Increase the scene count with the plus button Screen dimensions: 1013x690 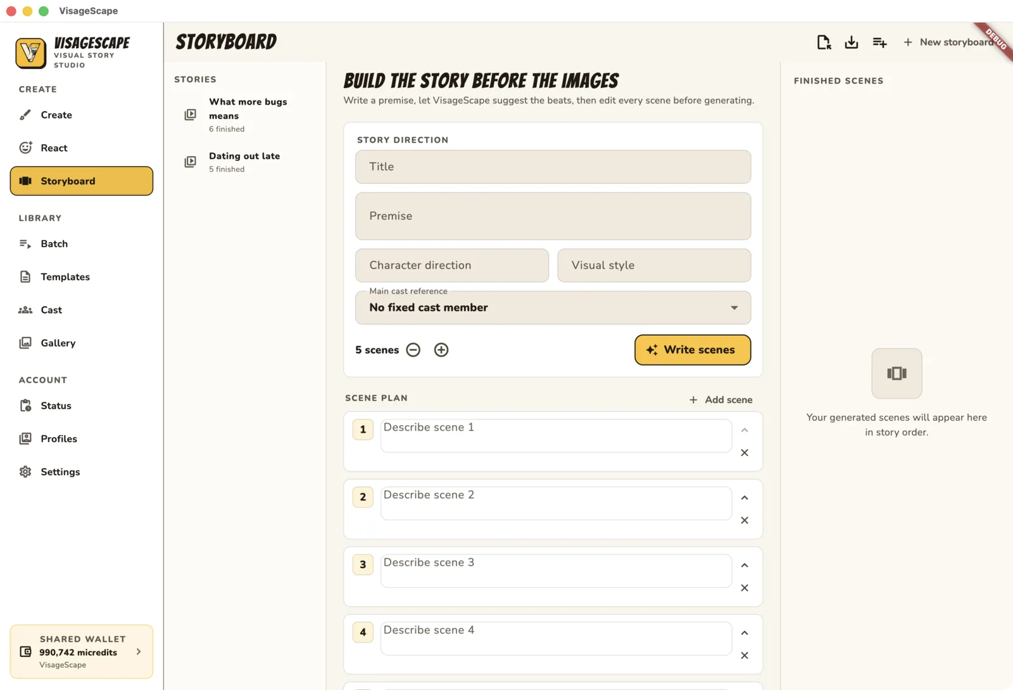point(441,350)
